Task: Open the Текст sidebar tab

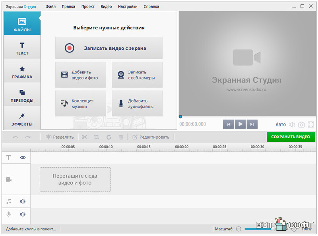Action: coord(22,47)
